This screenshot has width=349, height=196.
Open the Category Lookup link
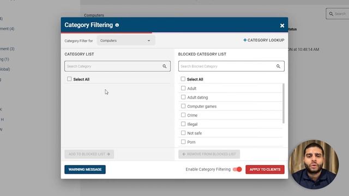[264, 40]
